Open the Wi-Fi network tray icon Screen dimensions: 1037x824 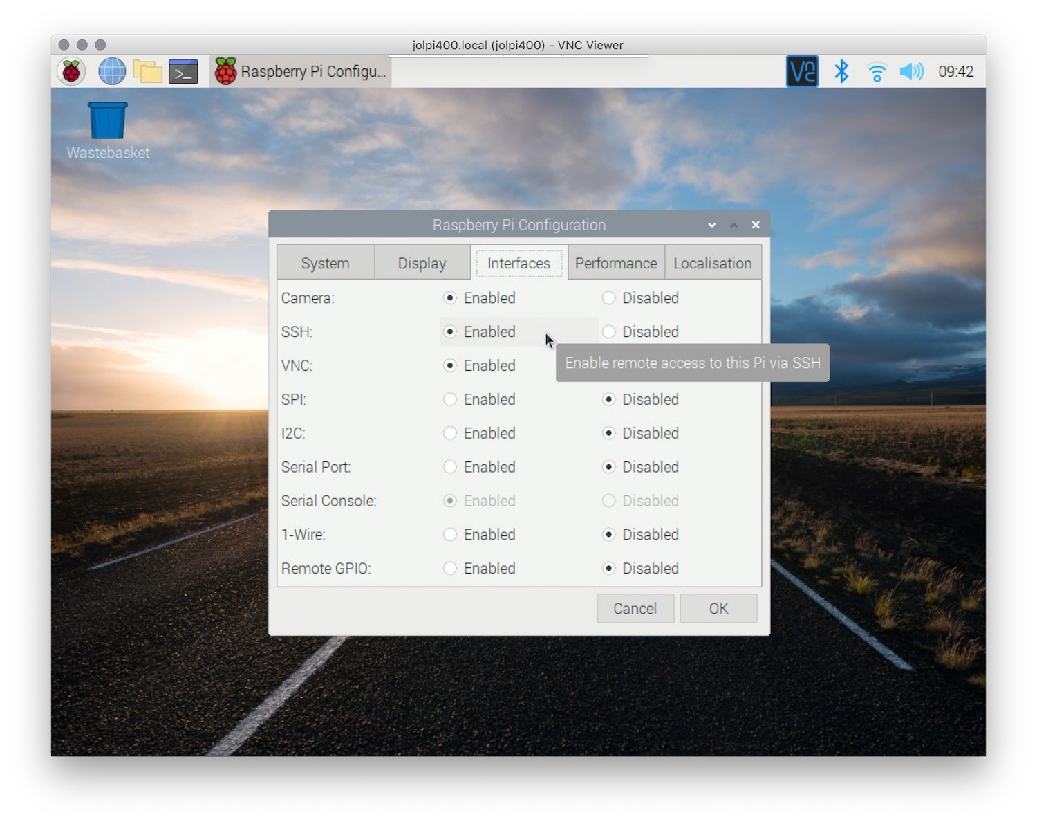coord(877,72)
